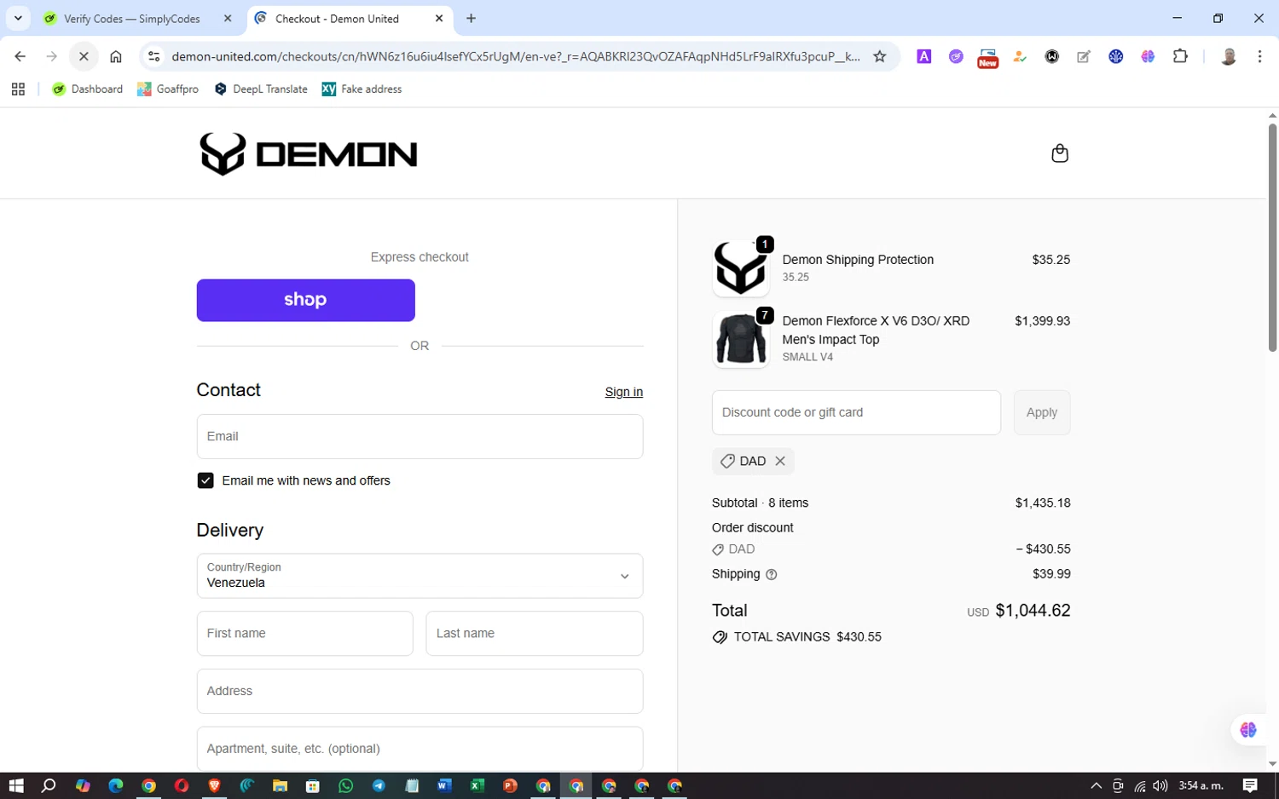Open Windows taskbar search
The width and height of the screenshot is (1279, 799).
pos(49,785)
